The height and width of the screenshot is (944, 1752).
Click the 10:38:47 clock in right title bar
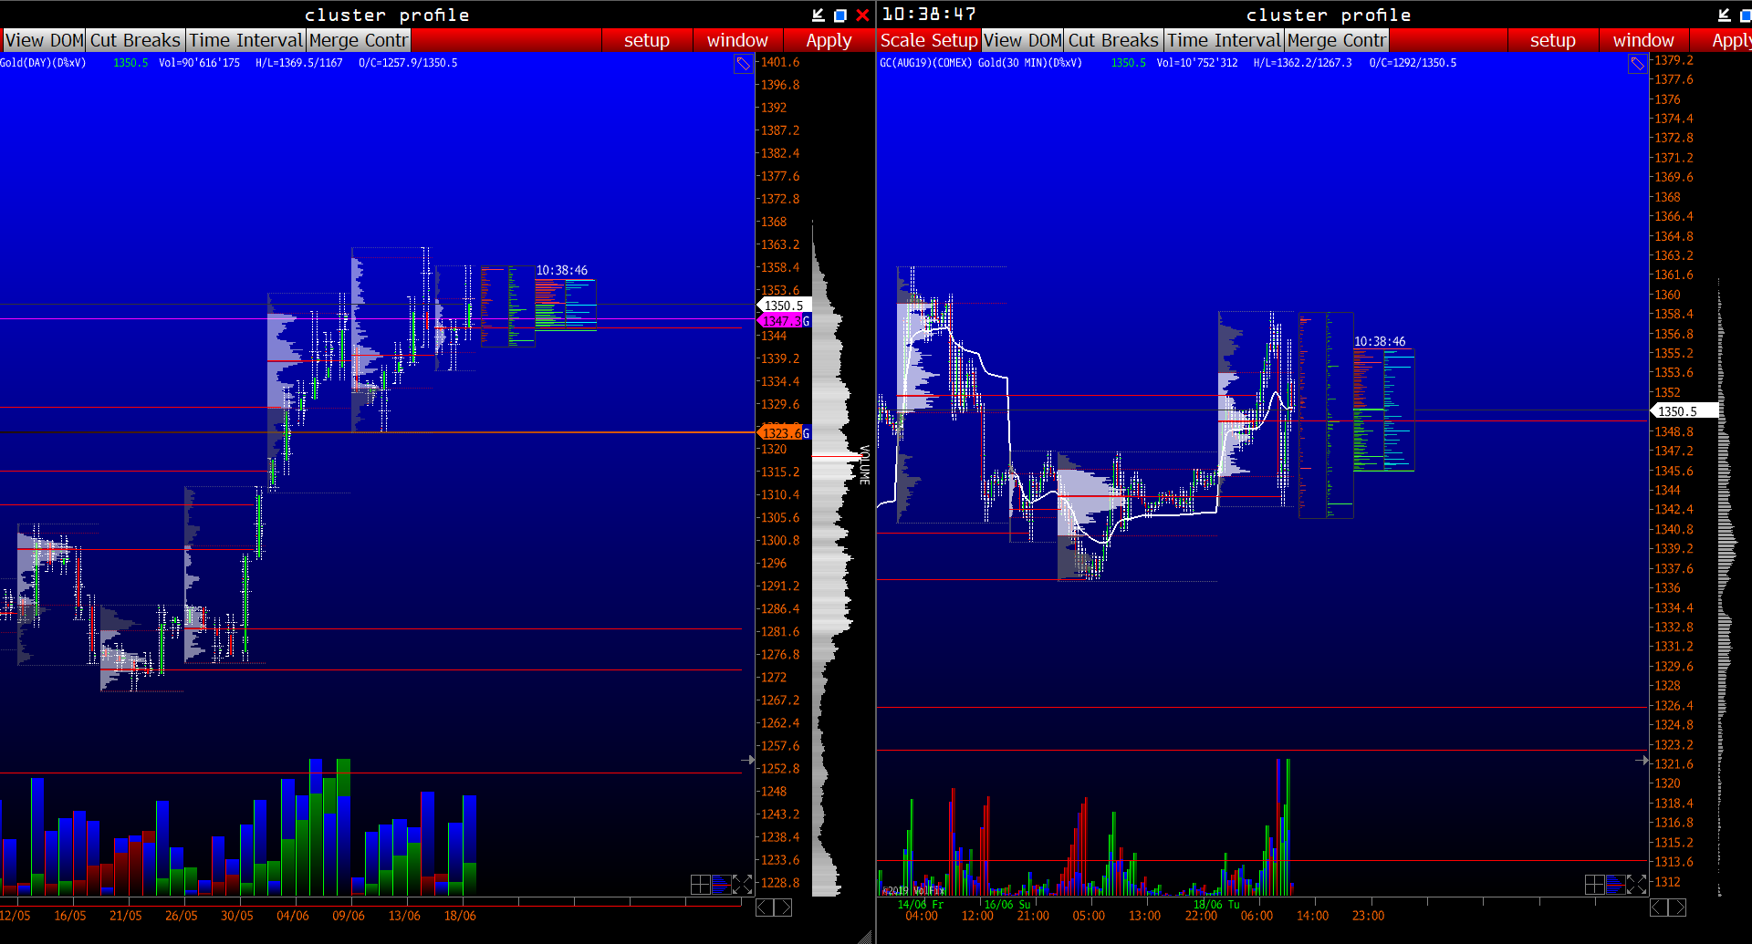(929, 15)
